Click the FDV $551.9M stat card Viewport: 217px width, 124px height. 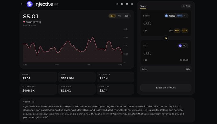(77, 77)
